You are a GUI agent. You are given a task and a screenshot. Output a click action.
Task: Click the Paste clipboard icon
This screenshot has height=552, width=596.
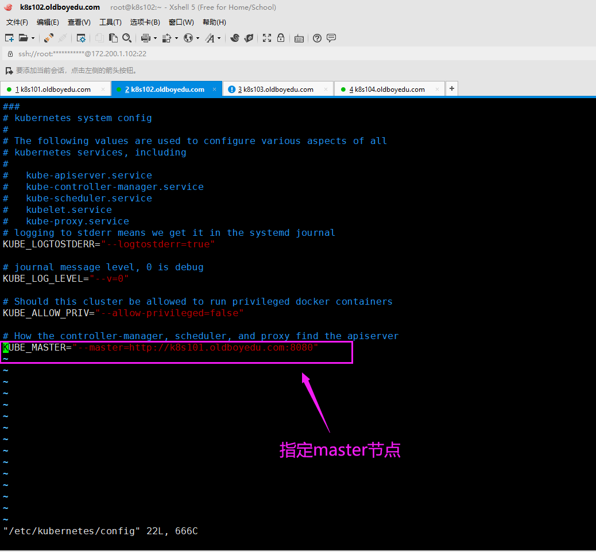pyautogui.click(x=113, y=38)
